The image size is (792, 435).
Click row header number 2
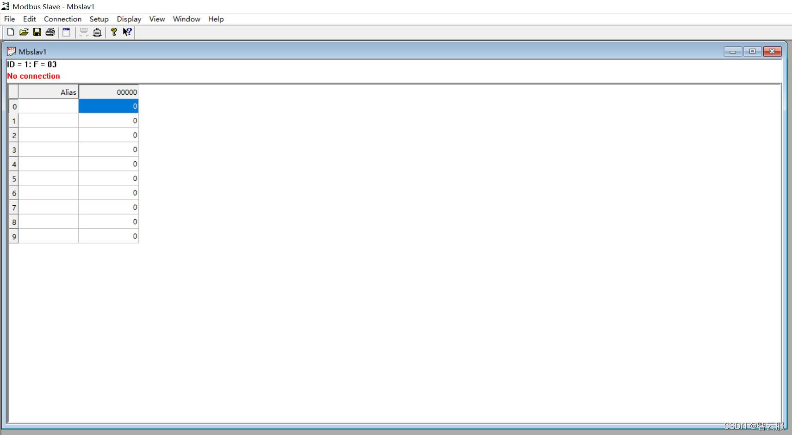click(13, 135)
